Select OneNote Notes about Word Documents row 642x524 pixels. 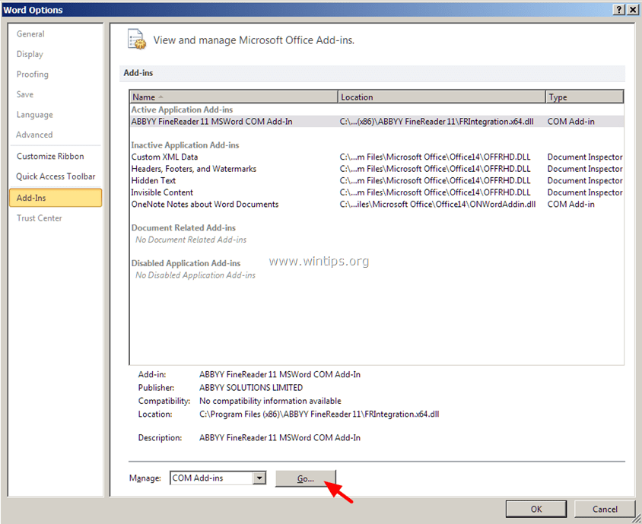pos(377,205)
